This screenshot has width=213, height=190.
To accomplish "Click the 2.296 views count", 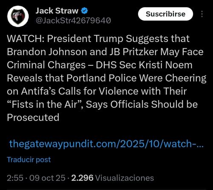I will click(x=82, y=178).
